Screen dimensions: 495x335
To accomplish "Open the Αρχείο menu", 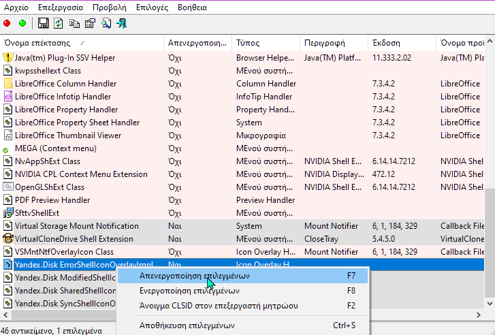I will (16, 7).
